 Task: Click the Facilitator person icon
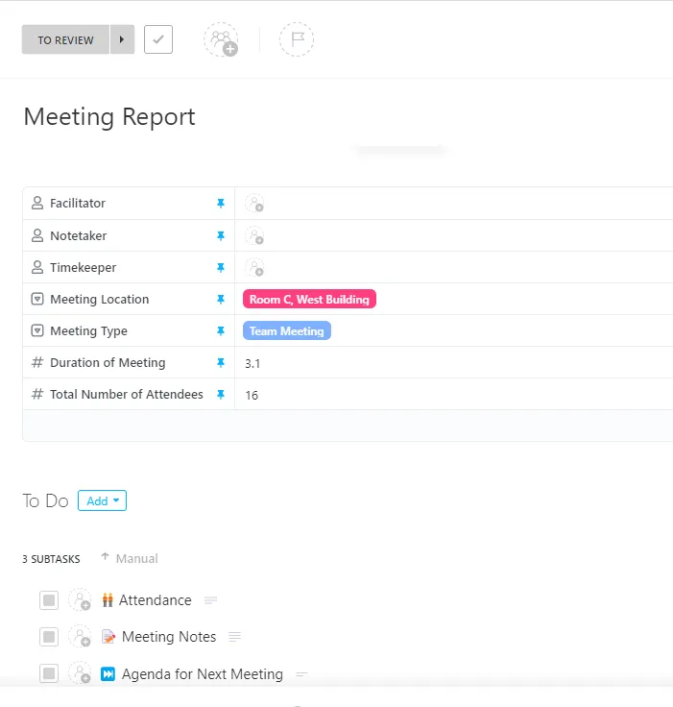point(37,203)
